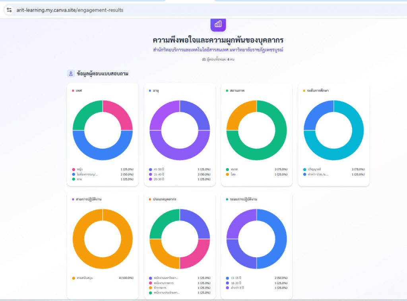This screenshot has height=301, width=407.
Task: Click the address bar URL field
Action: [x=70, y=10]
